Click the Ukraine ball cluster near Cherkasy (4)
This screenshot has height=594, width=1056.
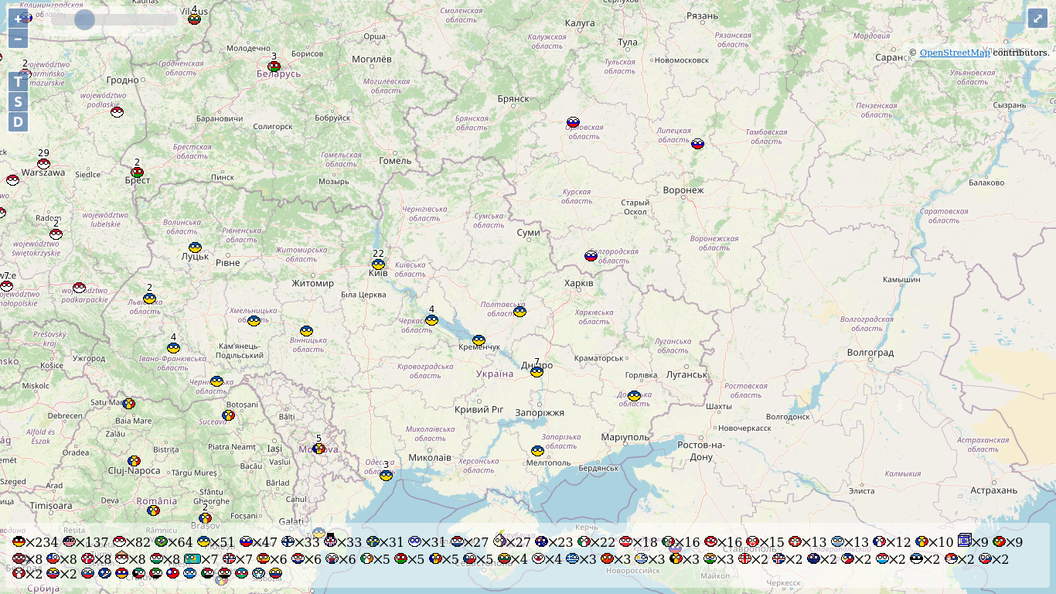coord(431,320)
